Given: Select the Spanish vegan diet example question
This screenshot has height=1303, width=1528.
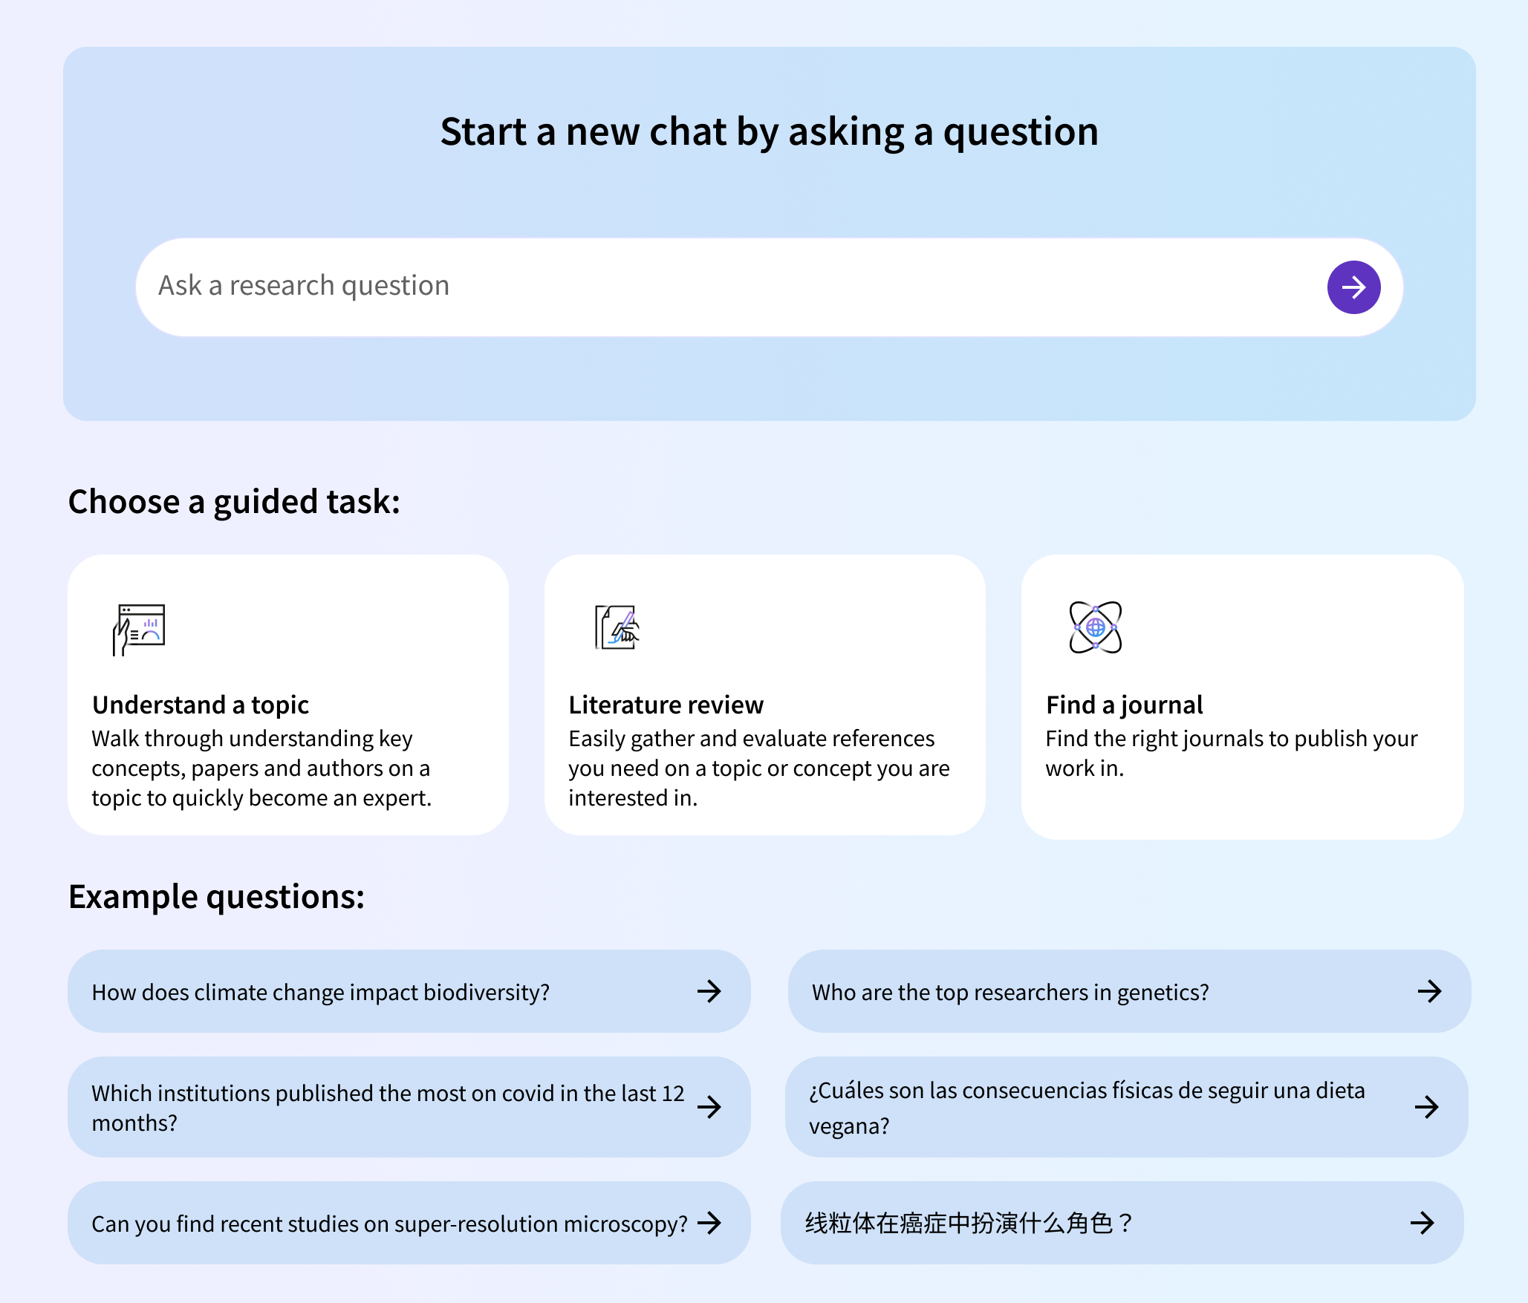Looking at the screenshot, I should 1077,1107.
